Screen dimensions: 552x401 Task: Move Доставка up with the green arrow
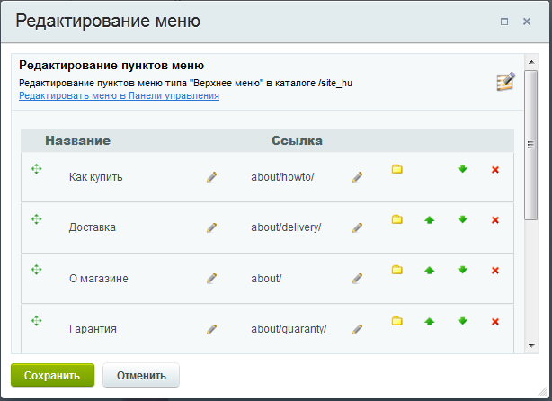(x=429, y=220)
